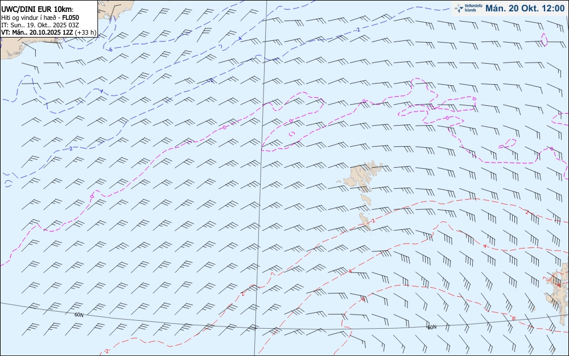Click the 'IT: Sun.. 19. Okt.. 2025 03Z' line

(x=40, y=25)
